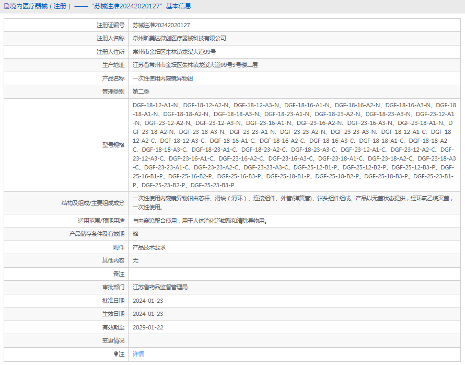
Task: Click the 其他内容 label
Action: (x=113, y=260)
